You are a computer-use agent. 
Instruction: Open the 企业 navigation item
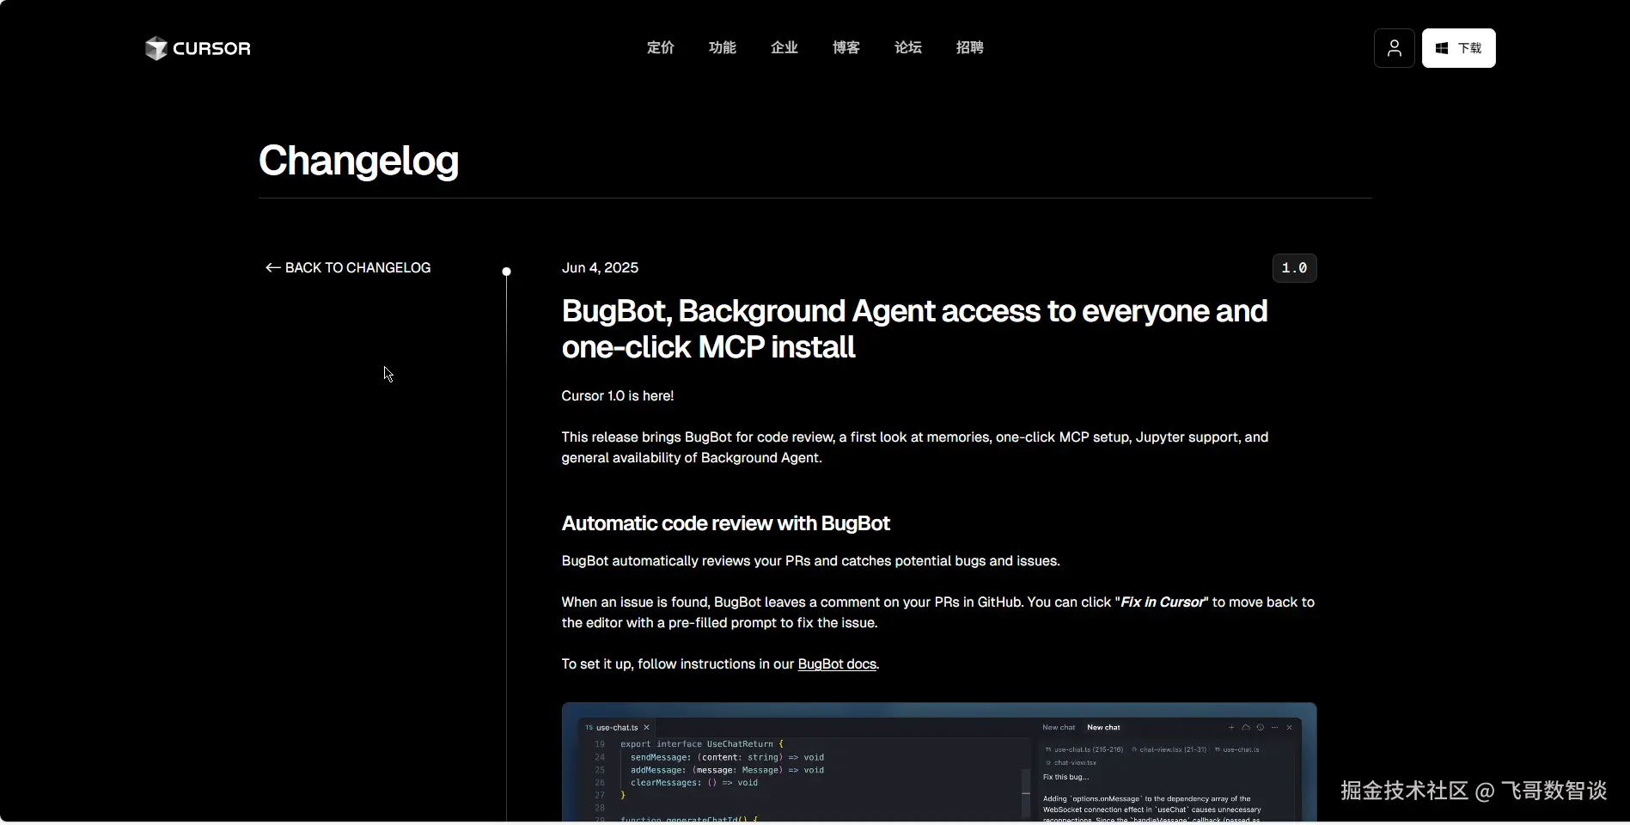784,48
